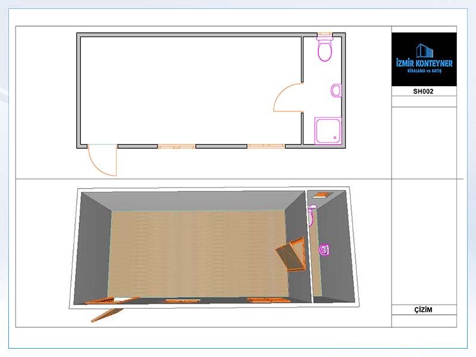Select the right window on plan's bottom wall
The width and height of the screenshot is (476, 357).
(266, 146)
